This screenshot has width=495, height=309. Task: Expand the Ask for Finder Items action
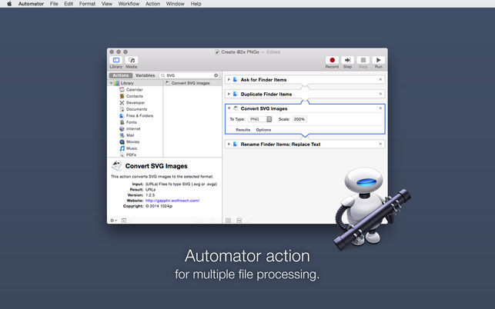tap(229, 80)
